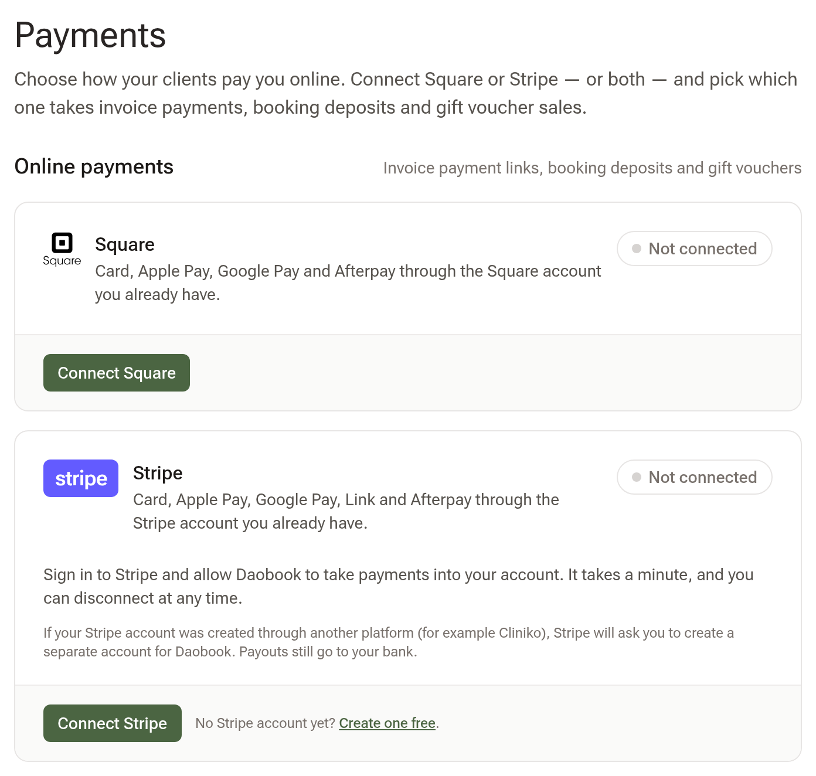
Task: Click the note mentioning Cliniko
Action: click(x=389, y=642)
